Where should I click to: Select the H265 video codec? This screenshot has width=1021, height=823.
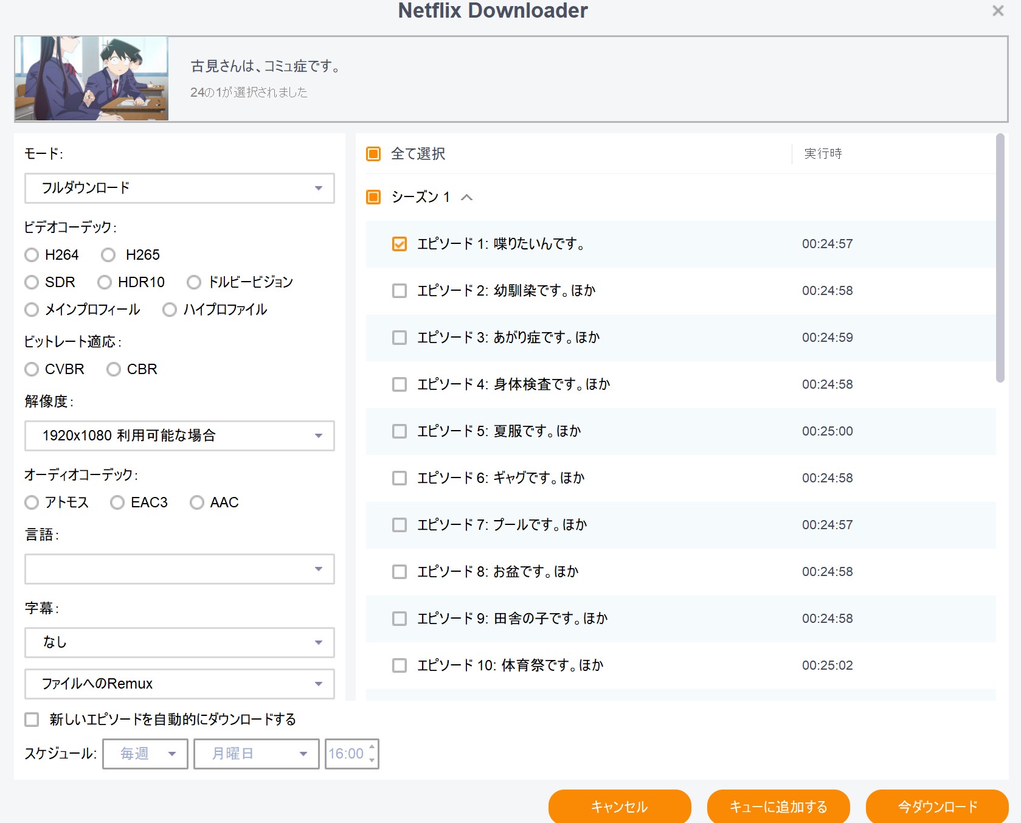[108, 255]
